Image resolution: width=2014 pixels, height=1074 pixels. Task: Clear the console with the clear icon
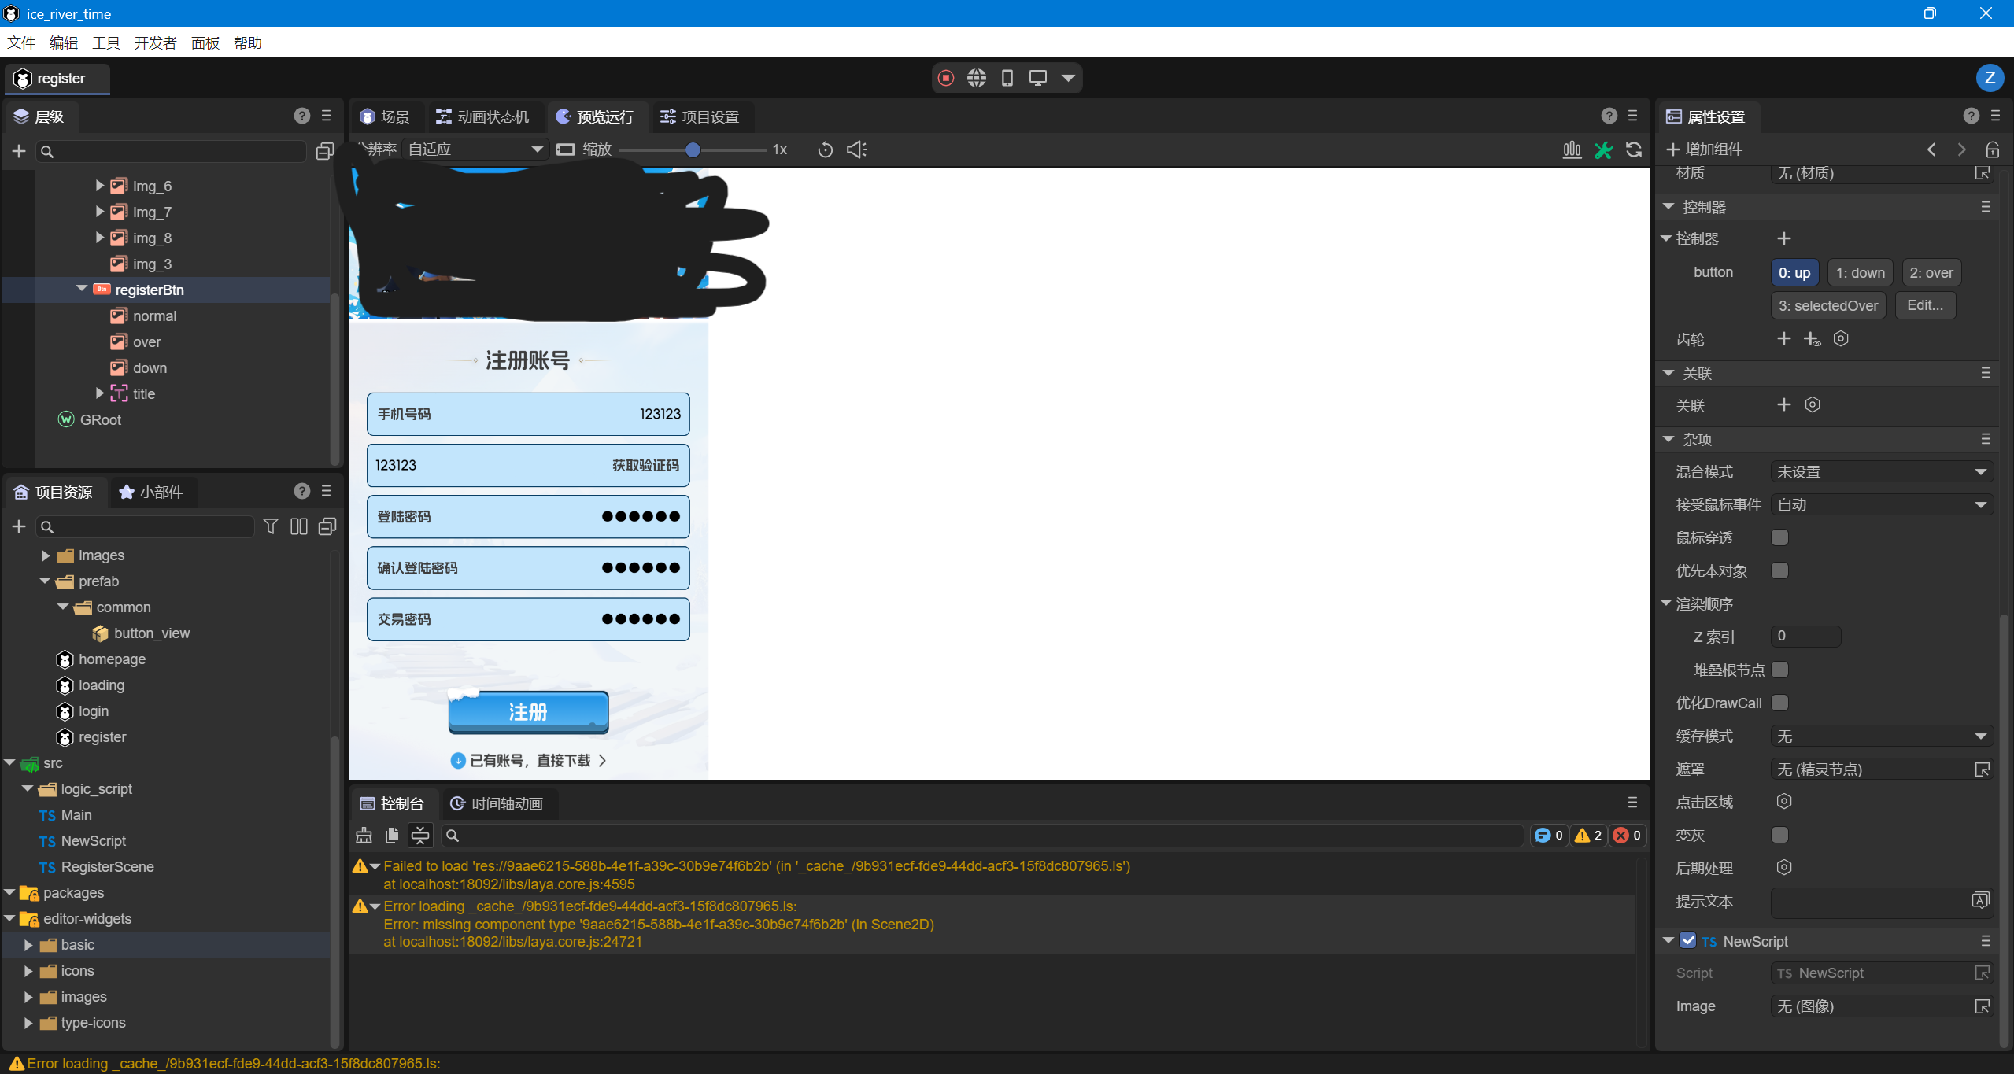364,836
